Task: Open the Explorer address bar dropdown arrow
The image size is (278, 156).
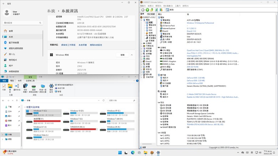Action: tap(99, 100)
